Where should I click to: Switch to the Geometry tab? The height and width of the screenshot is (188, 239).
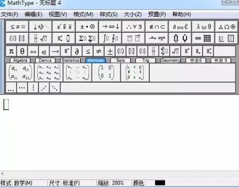tap(171, 60)
